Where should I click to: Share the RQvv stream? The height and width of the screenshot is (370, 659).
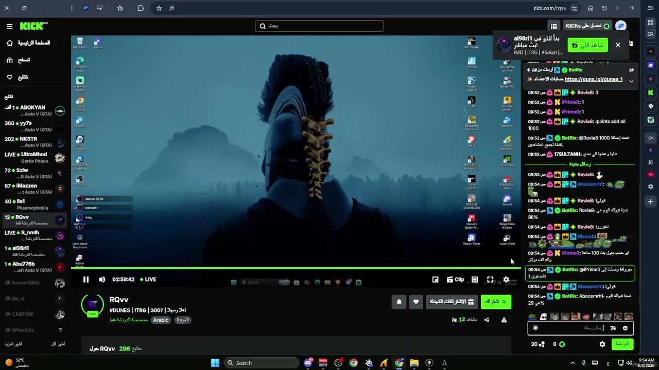487,320
